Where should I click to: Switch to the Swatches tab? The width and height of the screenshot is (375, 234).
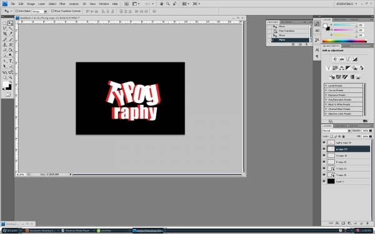pyautogui.click(x=339, y=19)
